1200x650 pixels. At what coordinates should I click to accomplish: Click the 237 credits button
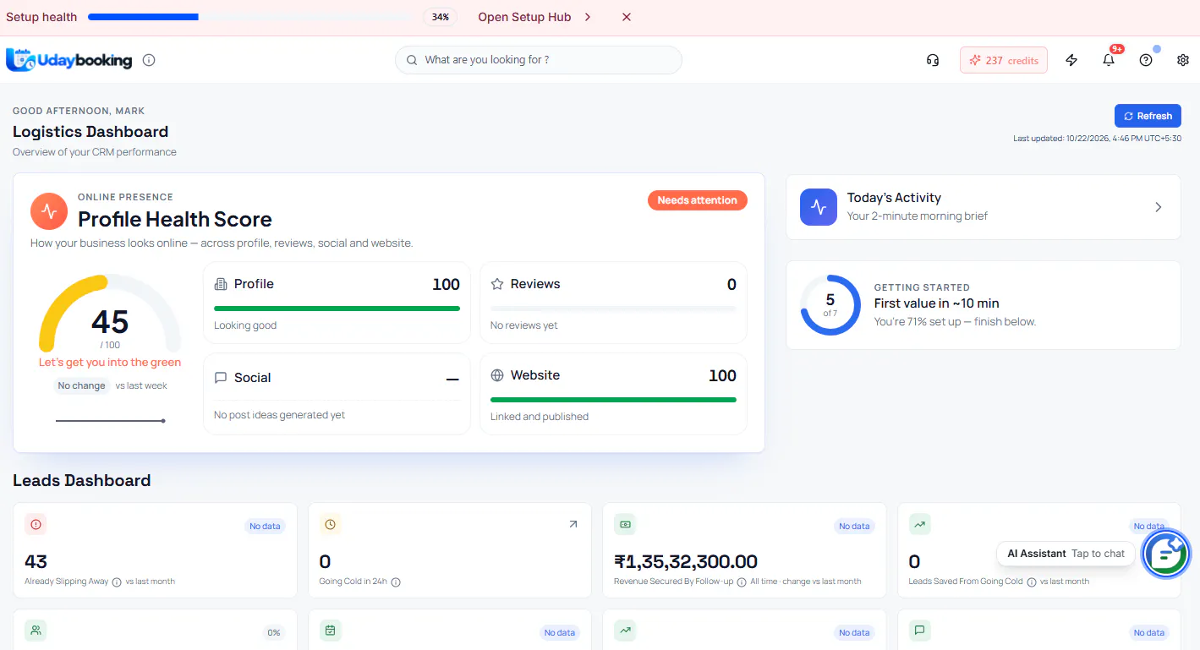coord(1004,60)
